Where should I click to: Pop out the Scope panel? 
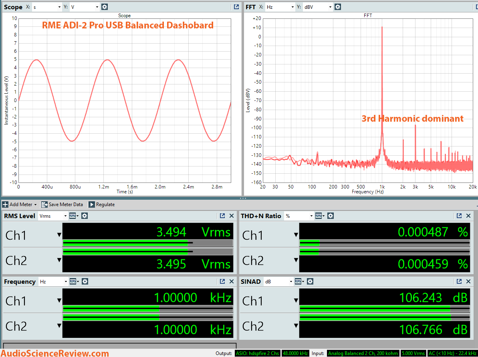tap(236, 7)
